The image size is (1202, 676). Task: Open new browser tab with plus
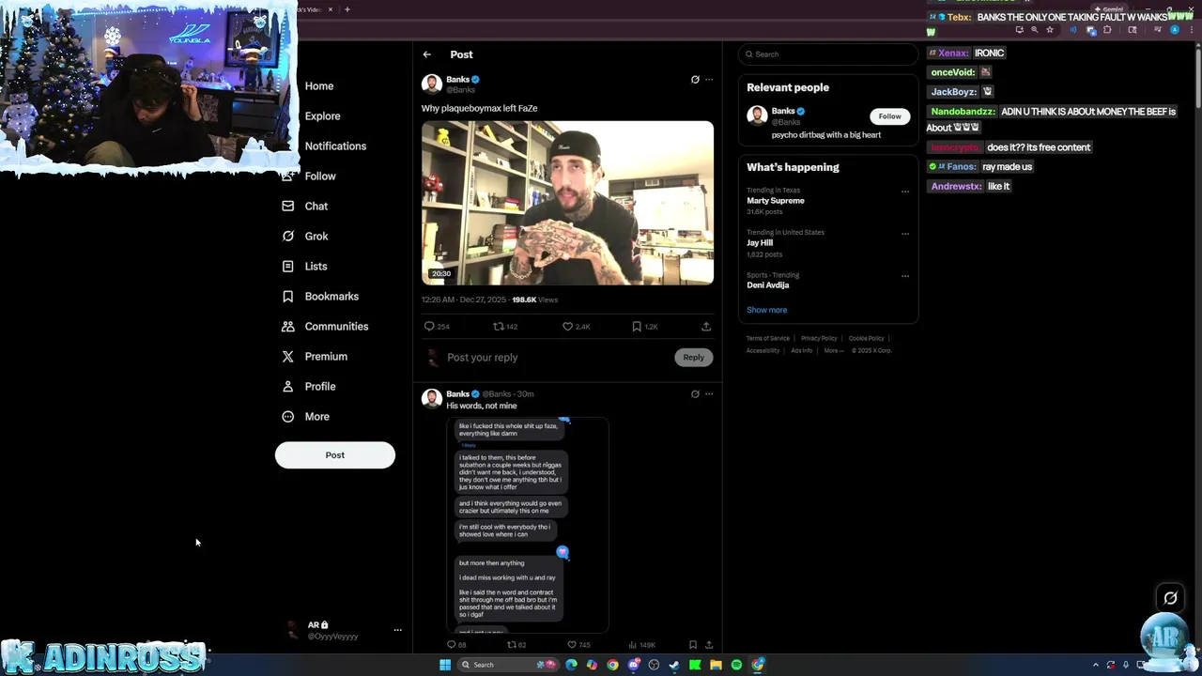tap(347, 9)
